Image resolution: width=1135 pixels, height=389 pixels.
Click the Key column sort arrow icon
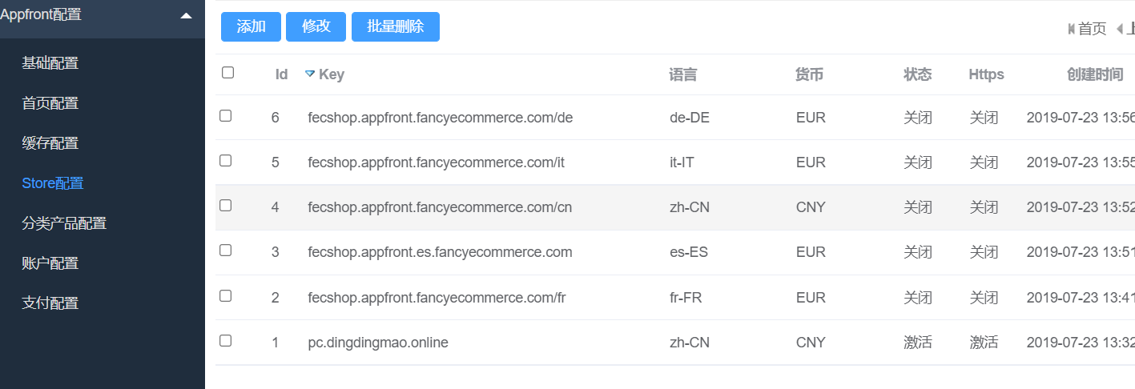pyautogui.click(x=310, y=74)
